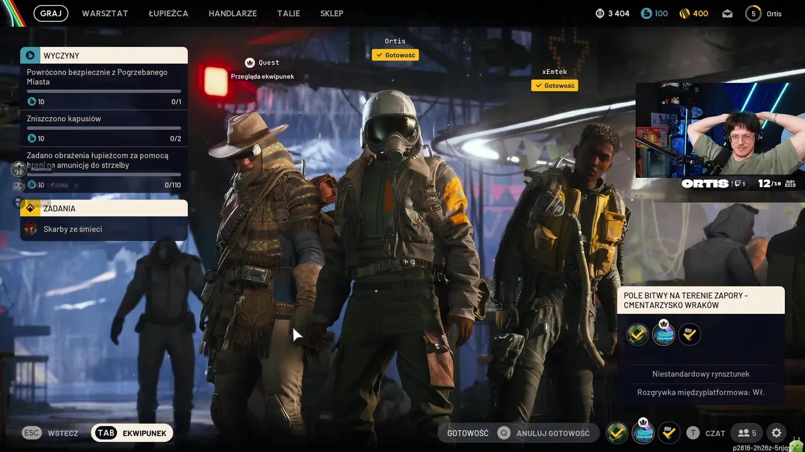Click crowned player avatar in map panel
Screen dimensions: 805x452
pyautogui.click(x=663, y=333)
